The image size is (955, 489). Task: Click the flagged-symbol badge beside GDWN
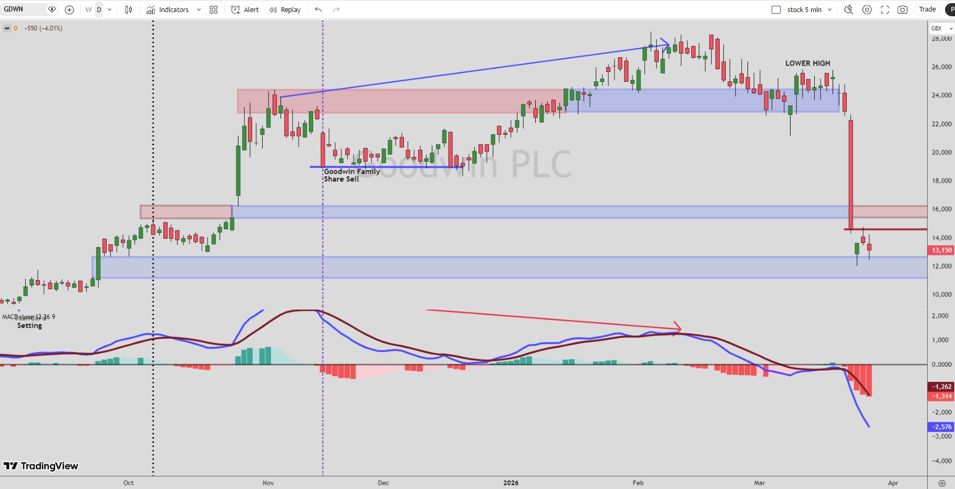pyautogui.click(x=52, y=9)
